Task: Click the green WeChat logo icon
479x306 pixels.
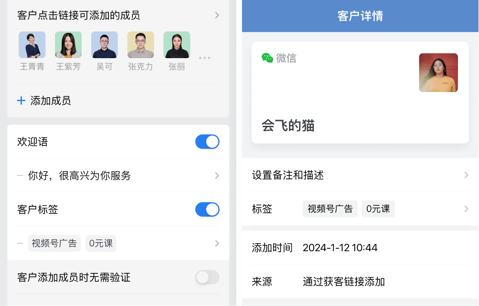Action: (267, 58)
